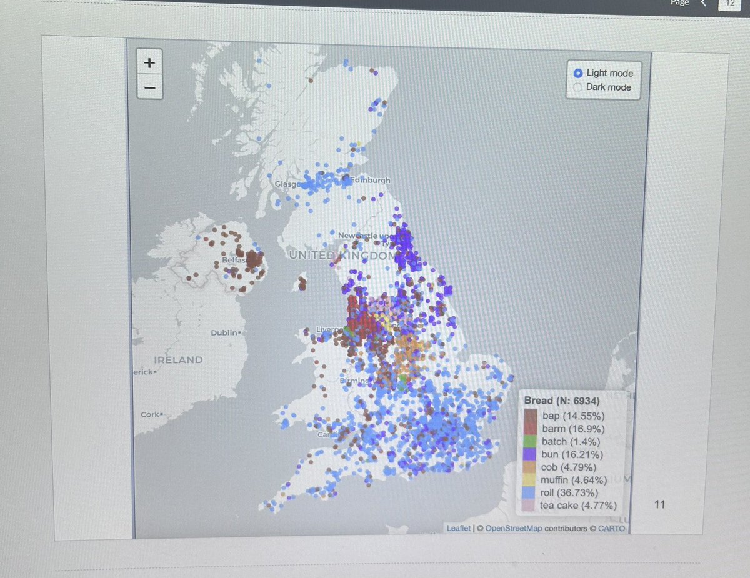Screen dimensions: 750x578
Task: Open the CARTO attribution link
Action: [x=611, y=529]
